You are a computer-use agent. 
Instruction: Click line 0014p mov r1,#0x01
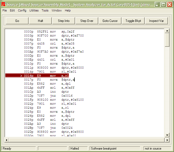click(x=50, y=72)
